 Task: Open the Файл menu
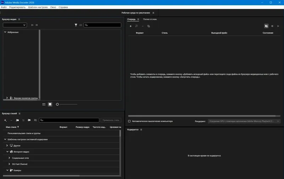tap(4, 7)
